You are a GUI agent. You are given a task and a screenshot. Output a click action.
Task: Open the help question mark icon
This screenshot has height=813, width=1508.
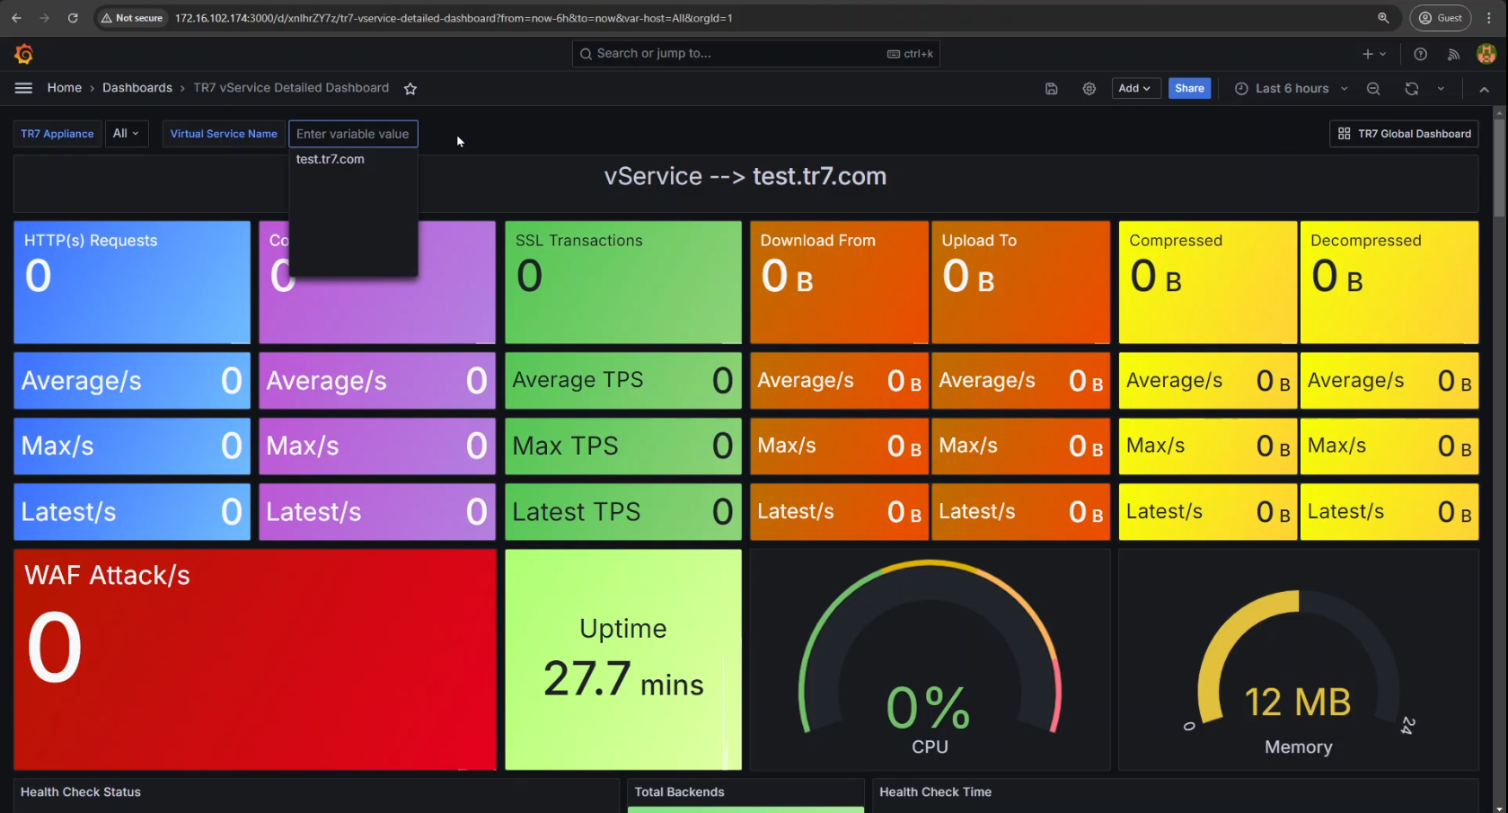[1420, 54]
